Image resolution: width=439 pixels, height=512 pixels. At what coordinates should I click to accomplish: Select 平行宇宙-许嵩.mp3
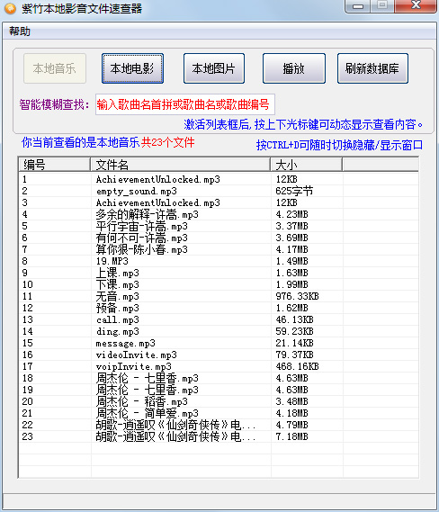[218, 226]
